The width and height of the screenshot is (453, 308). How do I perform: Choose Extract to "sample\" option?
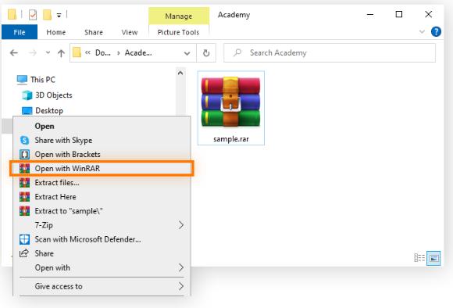pos(102,211)
